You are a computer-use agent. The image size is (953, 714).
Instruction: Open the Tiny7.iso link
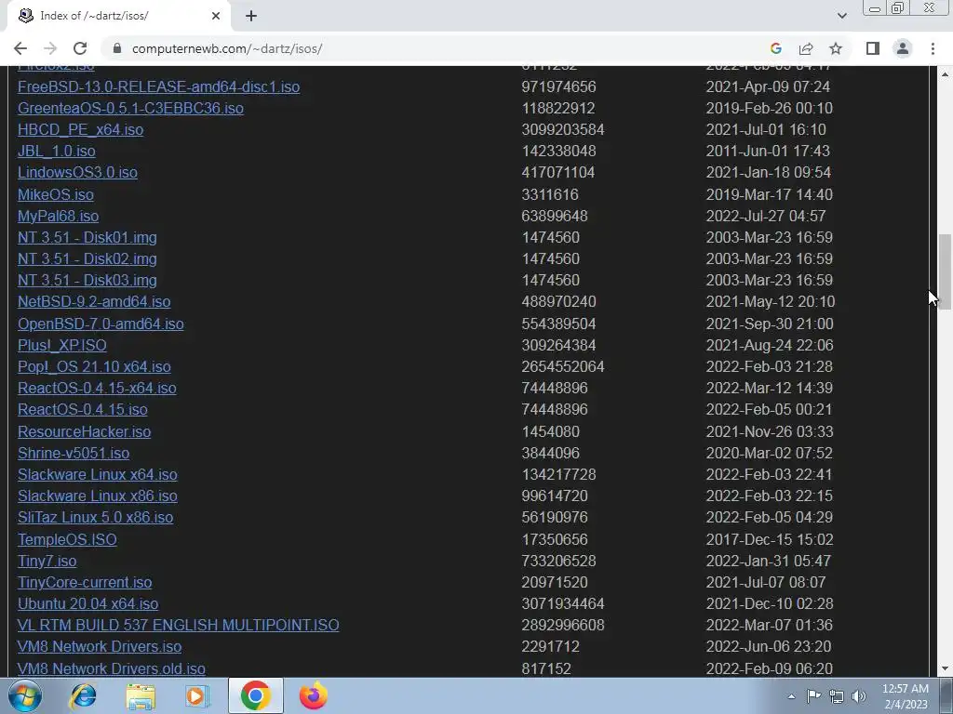point(47,561)
